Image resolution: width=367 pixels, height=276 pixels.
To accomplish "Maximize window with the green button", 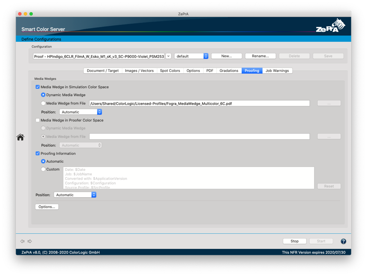I will (31, 14).
